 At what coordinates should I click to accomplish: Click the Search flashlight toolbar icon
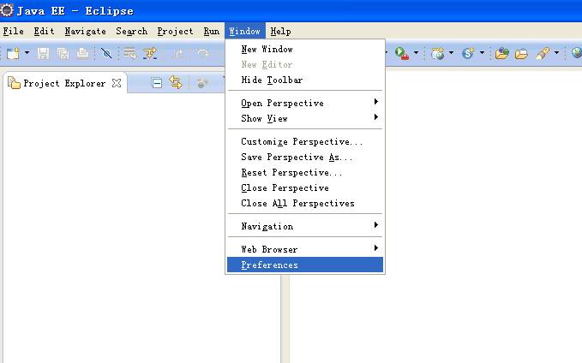542,53
